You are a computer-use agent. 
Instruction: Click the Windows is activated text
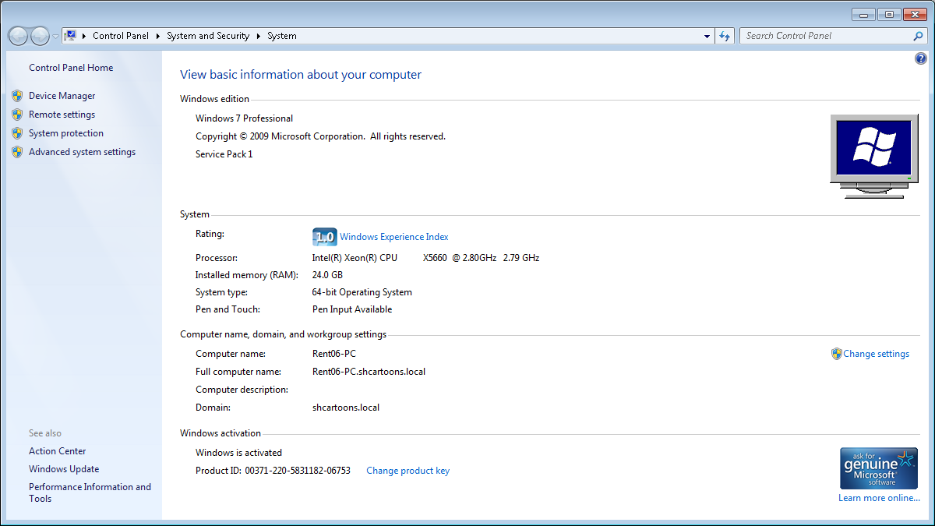pyautogui.click(x=238, y=453)
